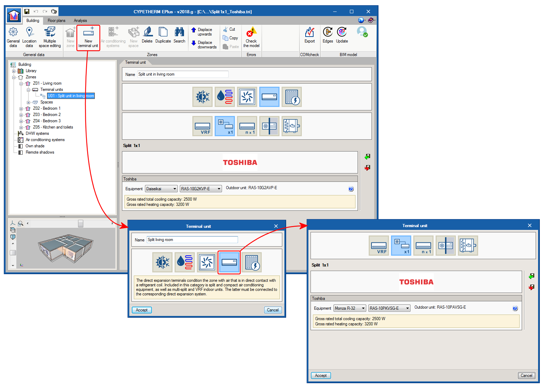Select radiant water terminal type in main panel
This screenshot has width=544, height=387.
pyautogui.click(x=225, y=97)
